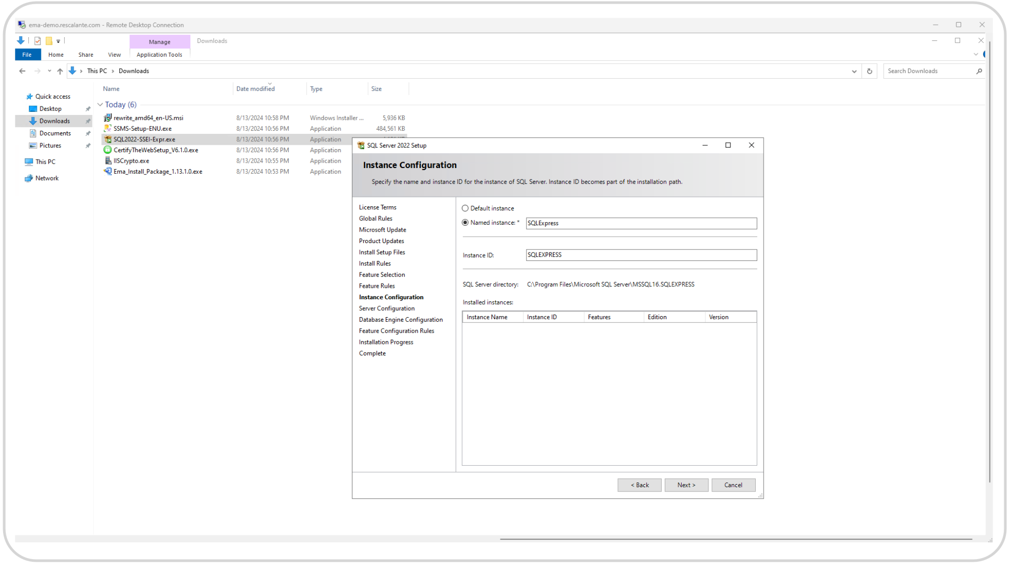Viewport: 1009px width, 567px height.
Task: Click the Explorer forward arrow
Action: coord(37,71)
